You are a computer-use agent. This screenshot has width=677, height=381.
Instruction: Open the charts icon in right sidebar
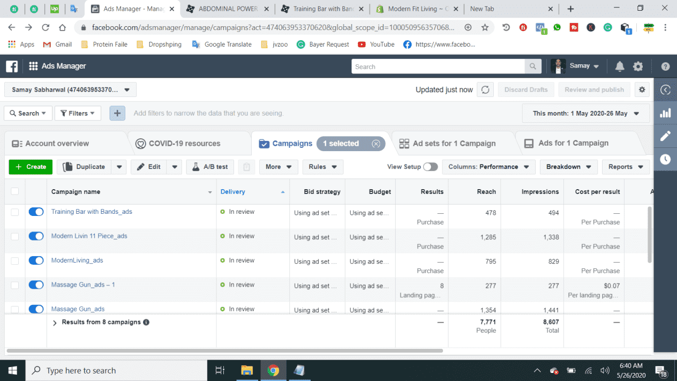665,113
